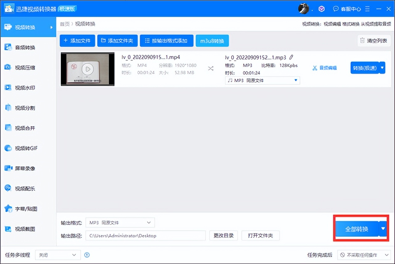Viewport: 395px width, 264px height.
Task: Click the swap arrows between source and output
Action: pos(211,69)
